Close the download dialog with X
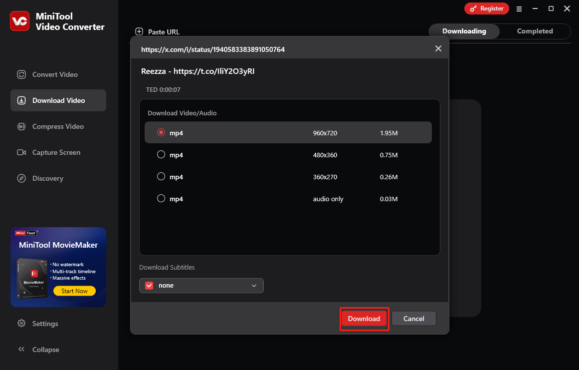The height and width of the screenshot is (370, 579). tap(438, 49)
